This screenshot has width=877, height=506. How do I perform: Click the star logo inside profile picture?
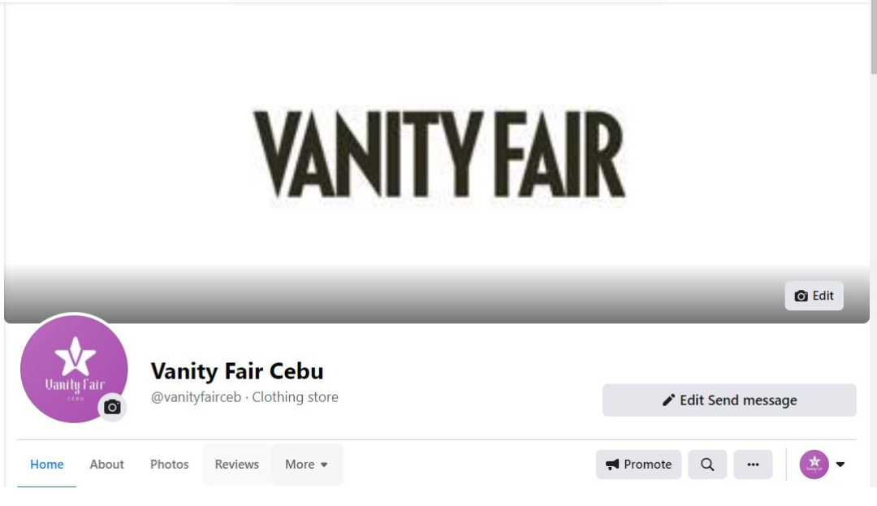coord(75,357)
